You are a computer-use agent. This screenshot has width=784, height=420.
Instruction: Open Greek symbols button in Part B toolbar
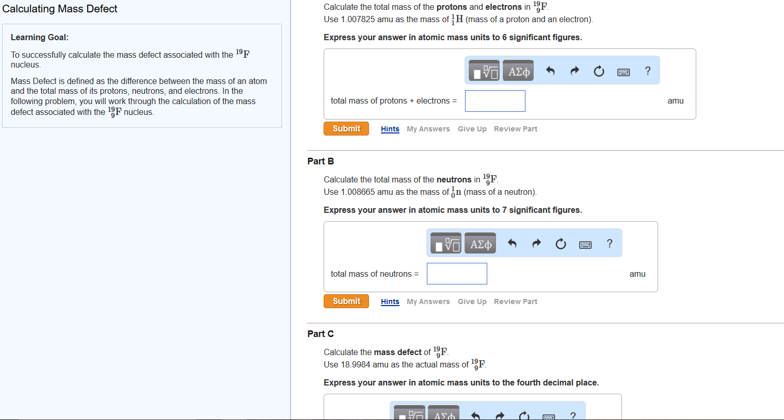pos(480,243)
